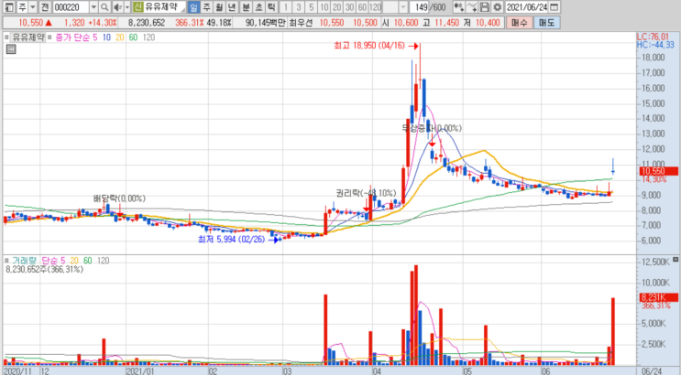The width and height of the screenshot is (681, 375).
Task: Select the 10 interval button
Action: pos(324,7)
